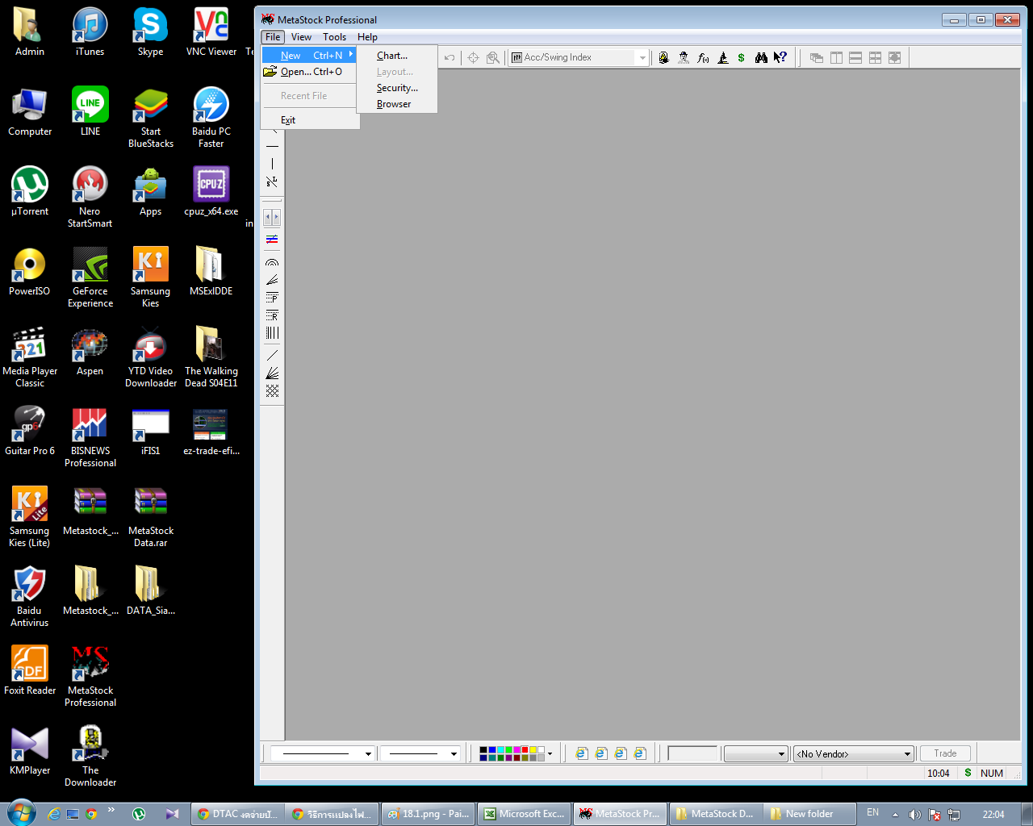Open the first line style dropdown
This screenshot has width=1033, height=826.
tap(368, 753)
